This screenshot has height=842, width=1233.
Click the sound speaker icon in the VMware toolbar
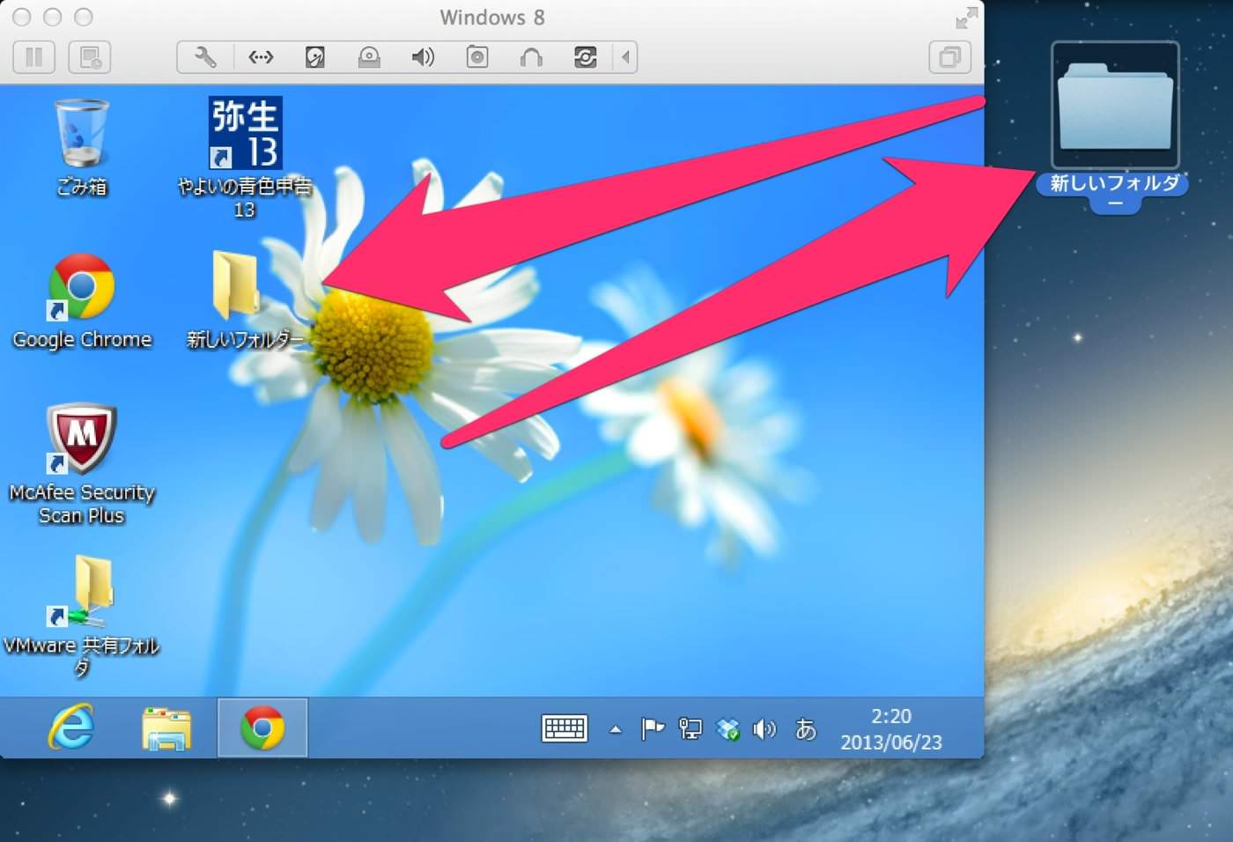click(x=423, y=57)
